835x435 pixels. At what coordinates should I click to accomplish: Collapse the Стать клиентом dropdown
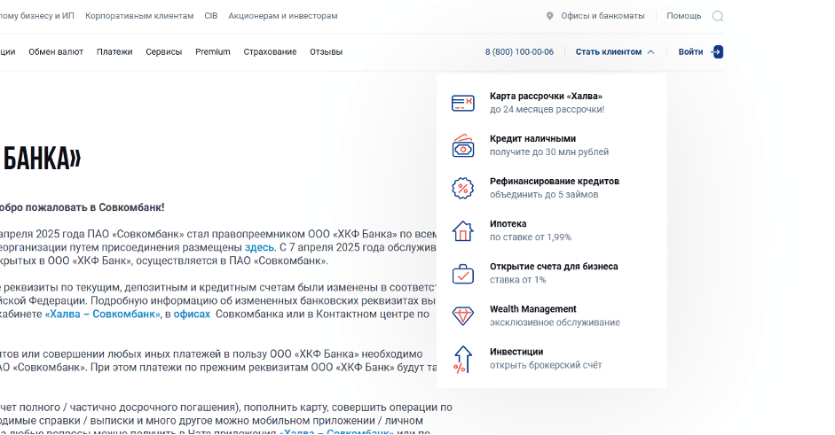[615, 51]
